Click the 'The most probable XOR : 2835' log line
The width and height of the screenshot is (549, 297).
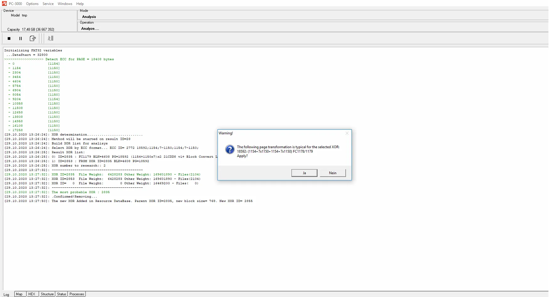point(80,192)
